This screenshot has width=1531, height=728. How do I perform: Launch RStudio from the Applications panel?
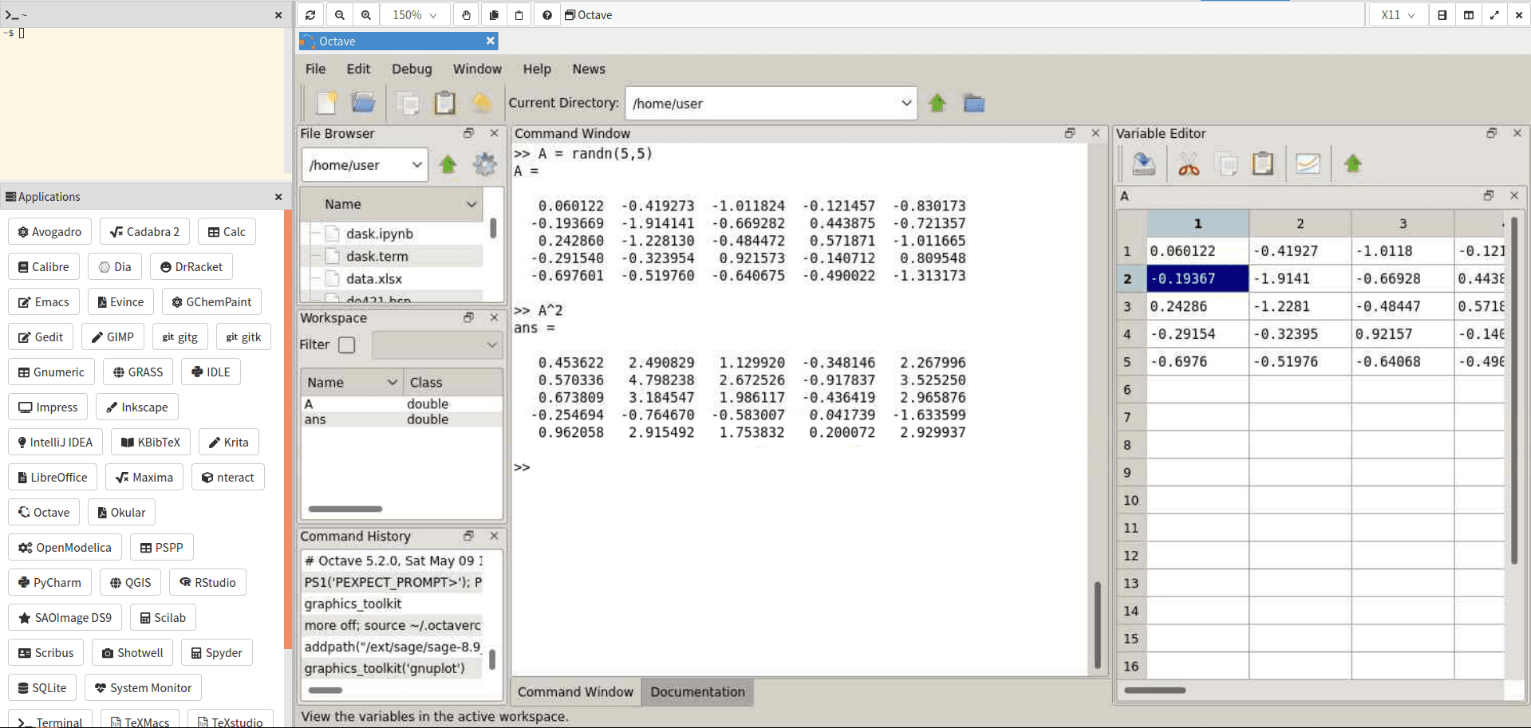[x=207, y=583]
